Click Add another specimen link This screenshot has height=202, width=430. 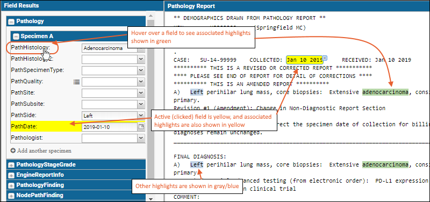pos(44,150)
